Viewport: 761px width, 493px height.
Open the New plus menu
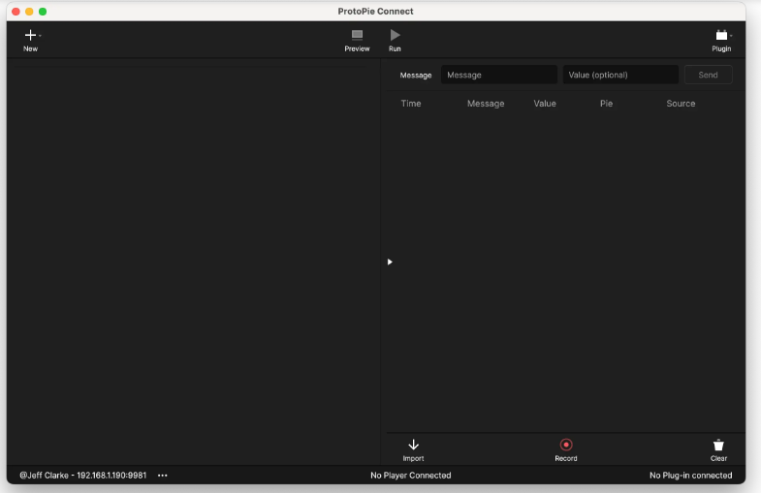31,35
